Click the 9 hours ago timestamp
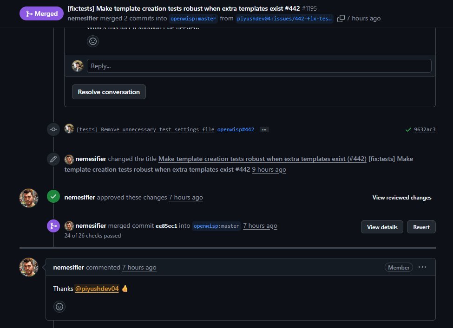Viewport: 453px width, 328px height. point(269,170)
